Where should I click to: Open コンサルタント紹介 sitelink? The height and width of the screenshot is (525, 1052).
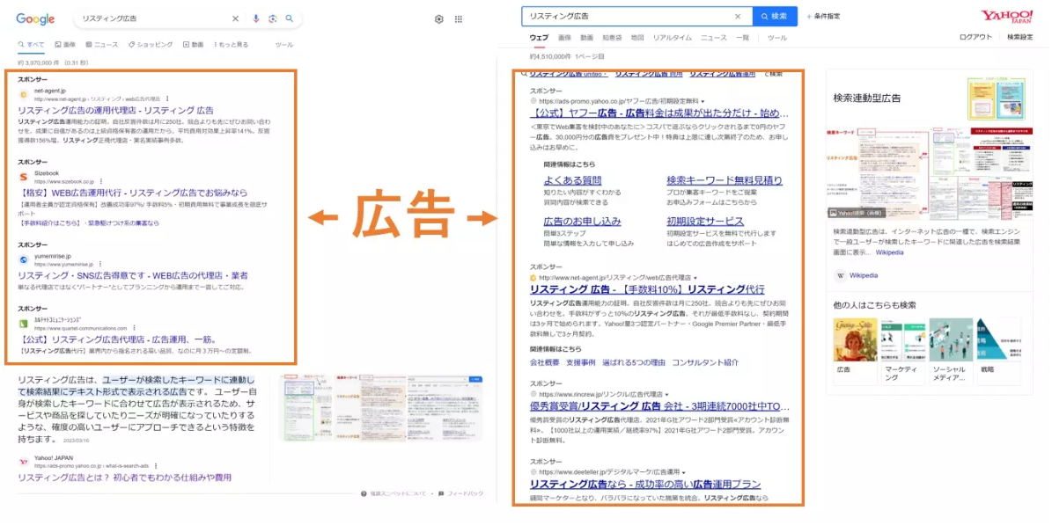click(705, 362)
